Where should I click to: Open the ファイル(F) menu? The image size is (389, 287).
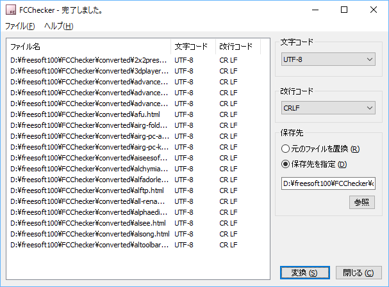click(x=20, y=26)
